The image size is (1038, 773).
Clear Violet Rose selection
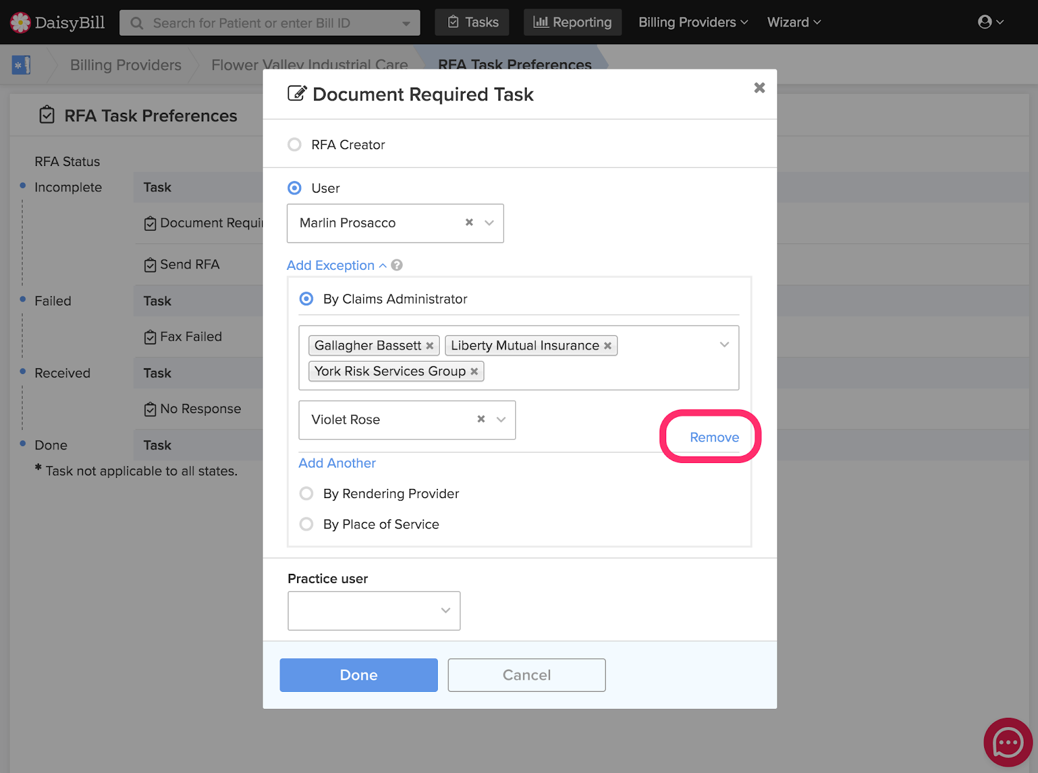(481, 419)
